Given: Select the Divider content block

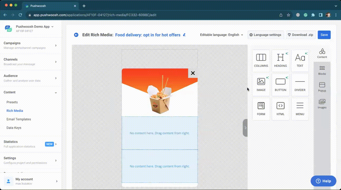Looking at the screenshot, I should pyautogui.click(x=300, y=85).
